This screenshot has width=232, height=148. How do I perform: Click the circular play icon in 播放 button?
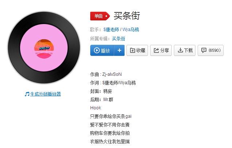point(97,50)
